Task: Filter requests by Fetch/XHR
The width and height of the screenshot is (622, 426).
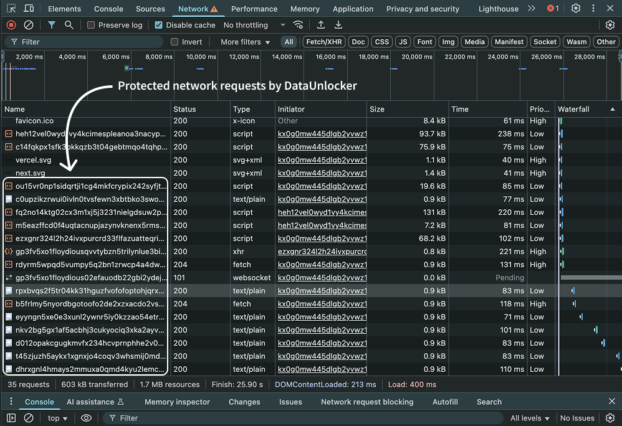Action: point(323,42)
